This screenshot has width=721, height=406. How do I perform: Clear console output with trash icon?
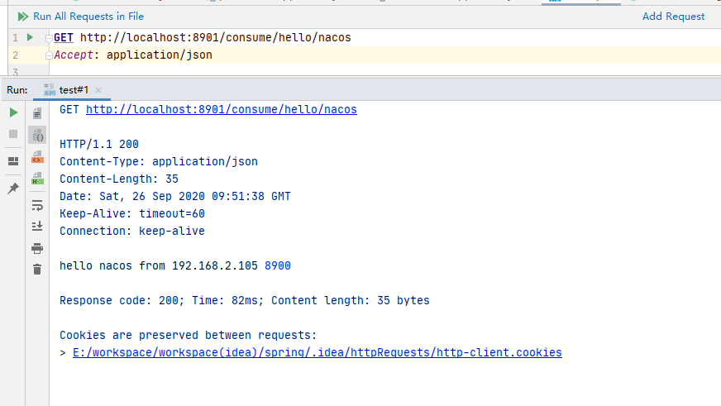[37, 269]
